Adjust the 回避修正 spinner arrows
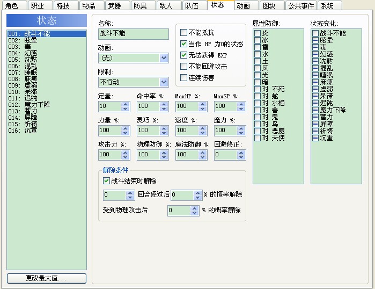This screenshot has height=289, width=375. point(241,155)
